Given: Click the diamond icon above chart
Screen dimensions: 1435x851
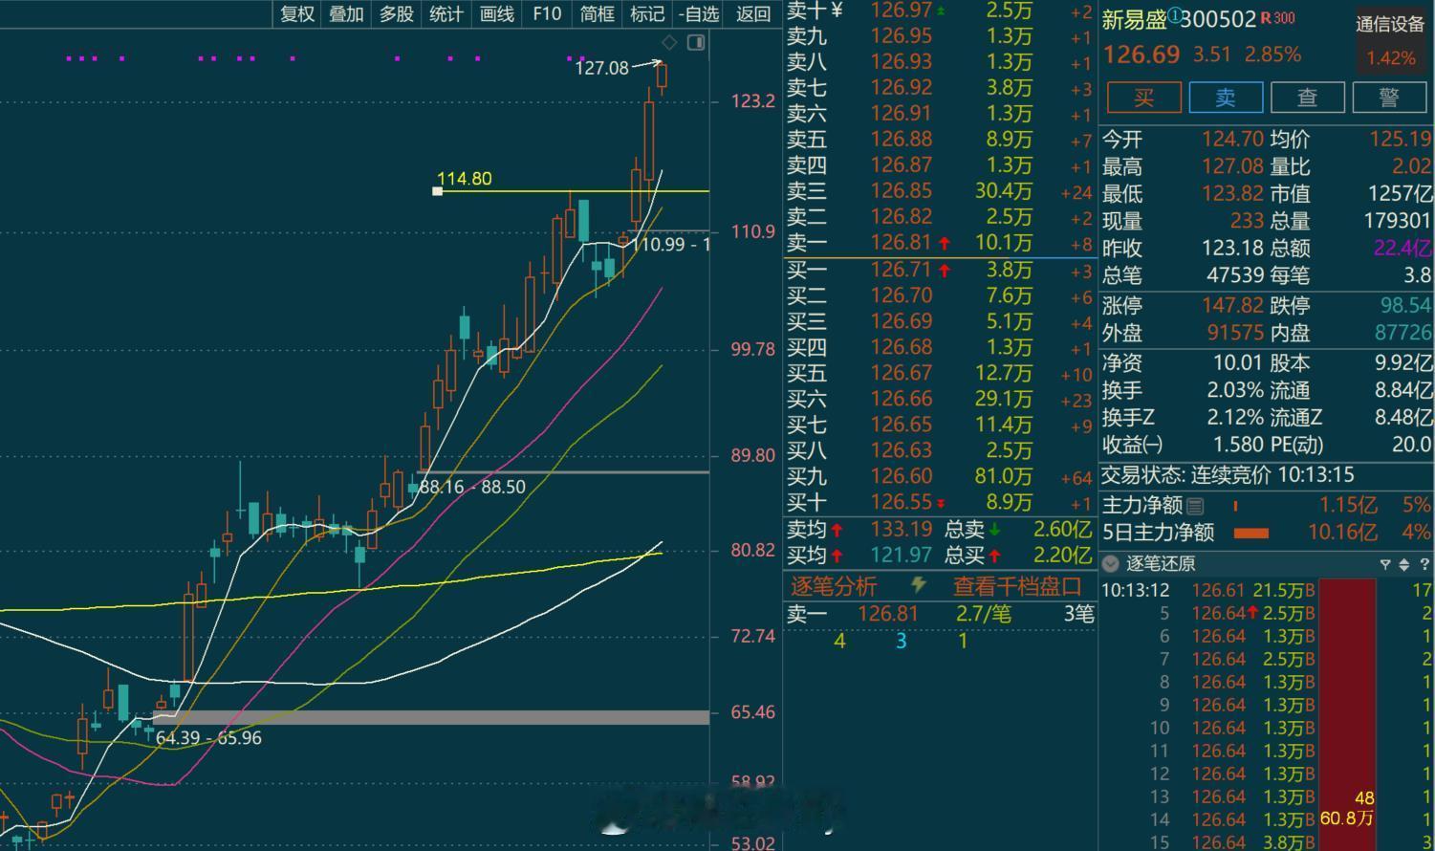Looking at the screenshot, I should (x=669, y=42).
